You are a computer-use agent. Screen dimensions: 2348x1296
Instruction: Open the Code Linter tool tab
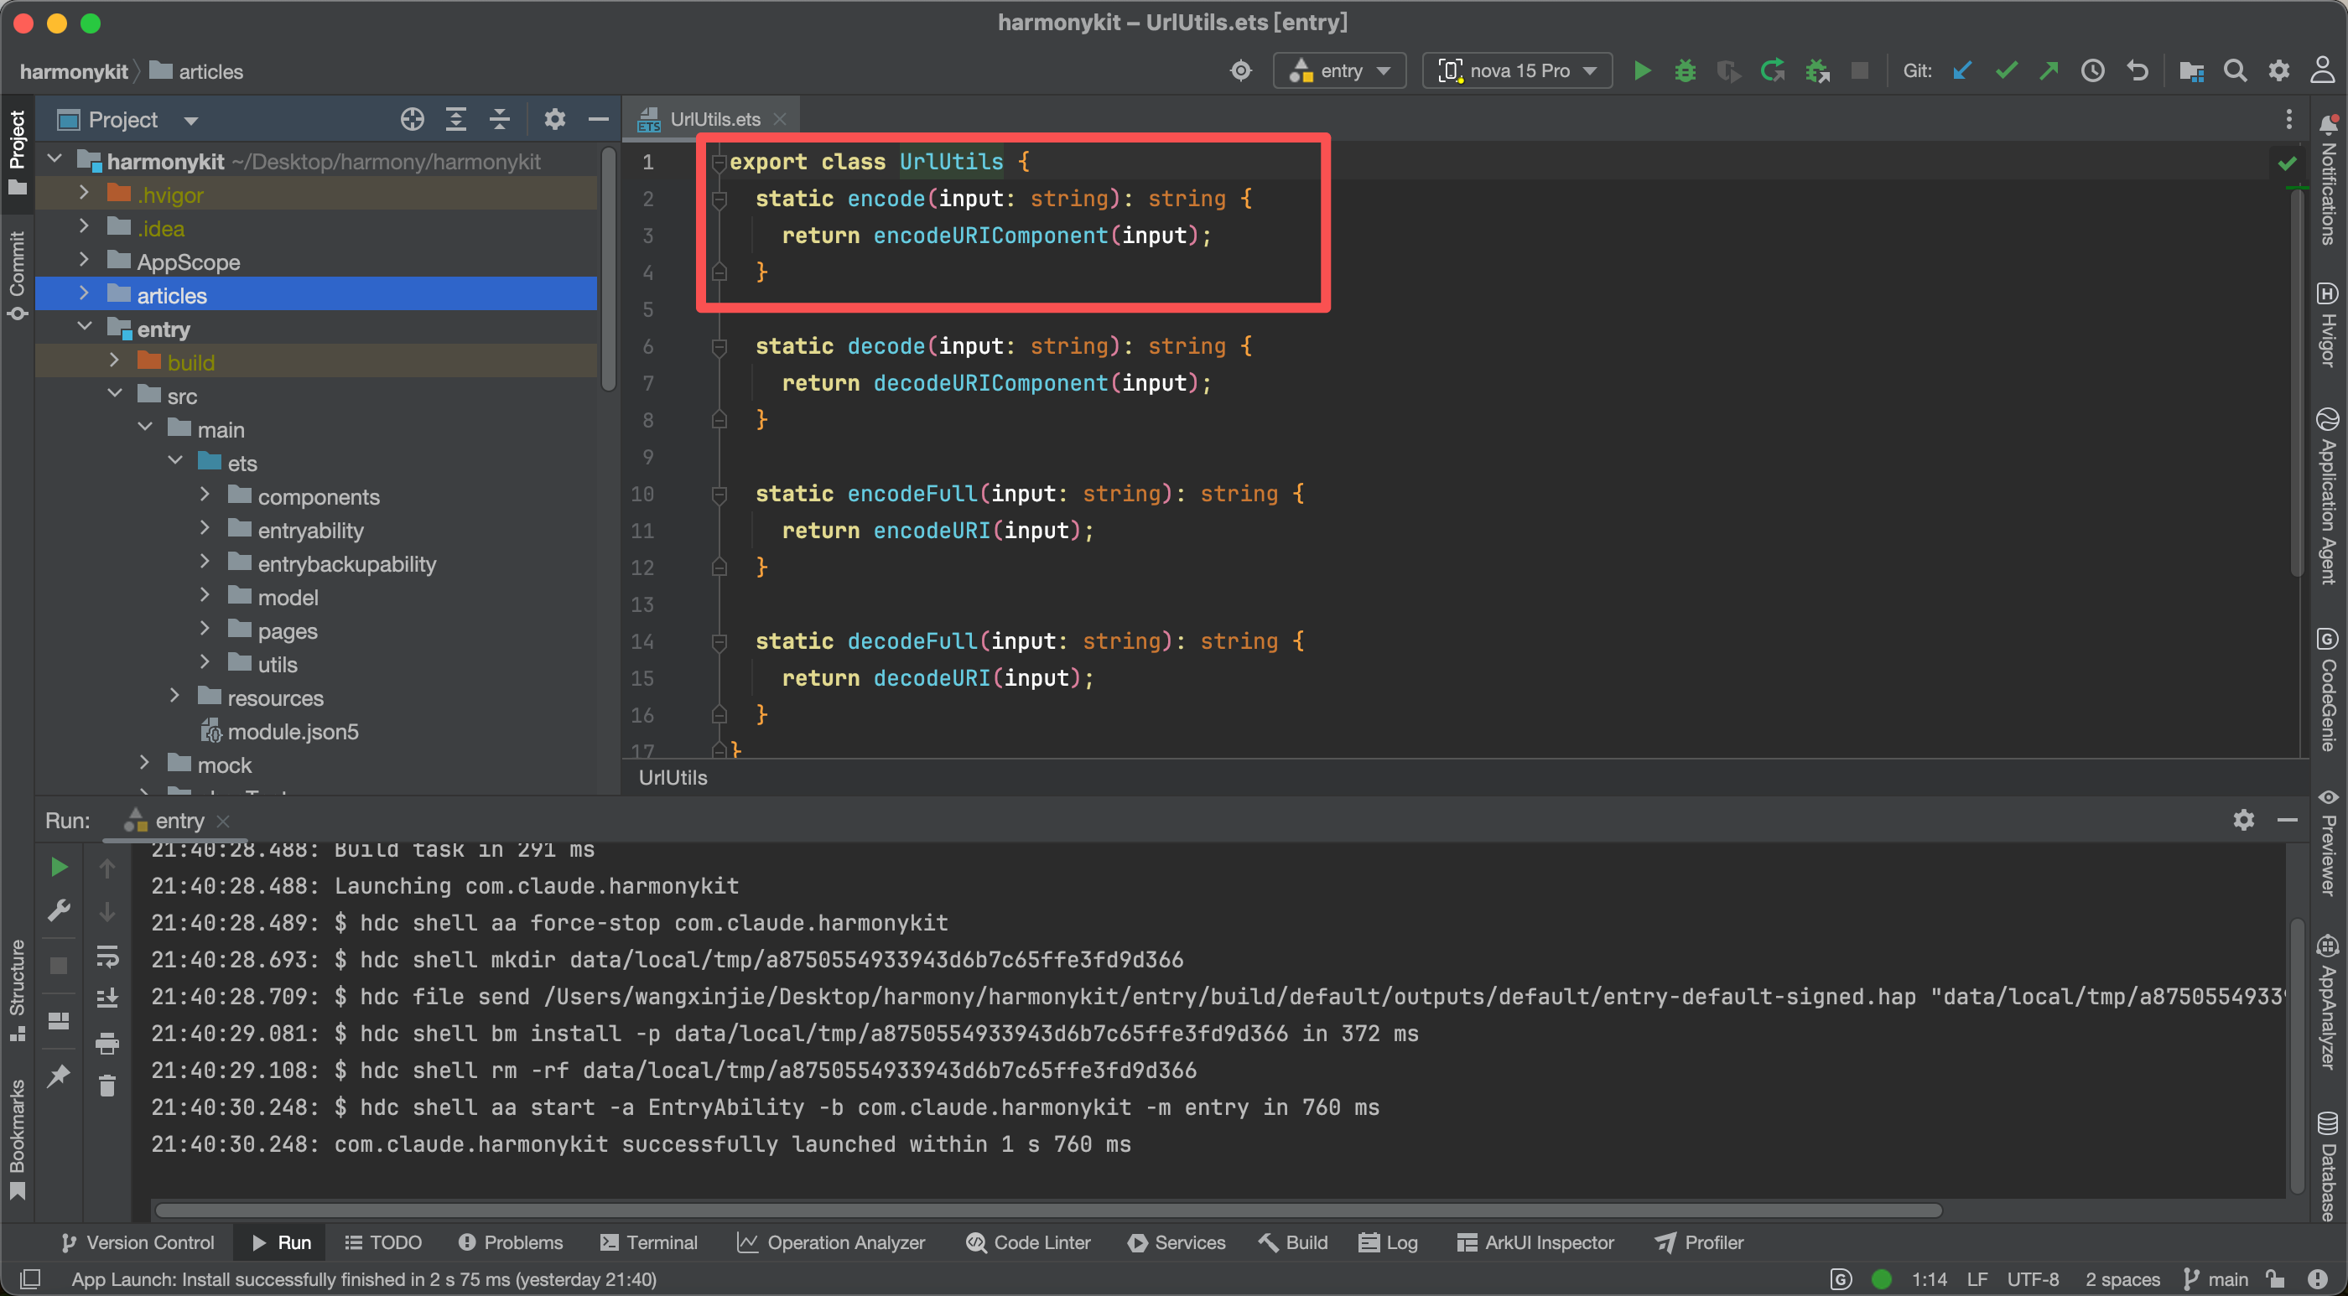pos(1028,1242)
